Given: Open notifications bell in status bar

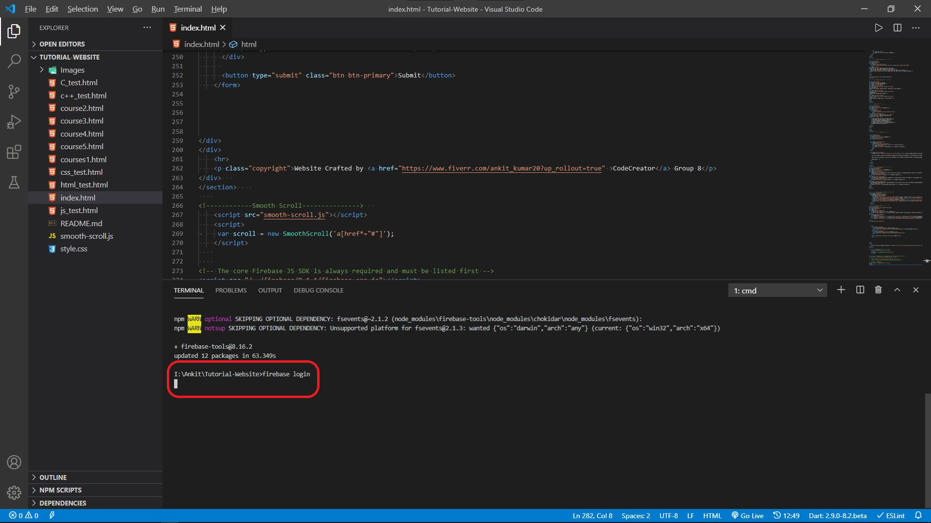Looking at the screenshot, I should (x=918, y=515).
